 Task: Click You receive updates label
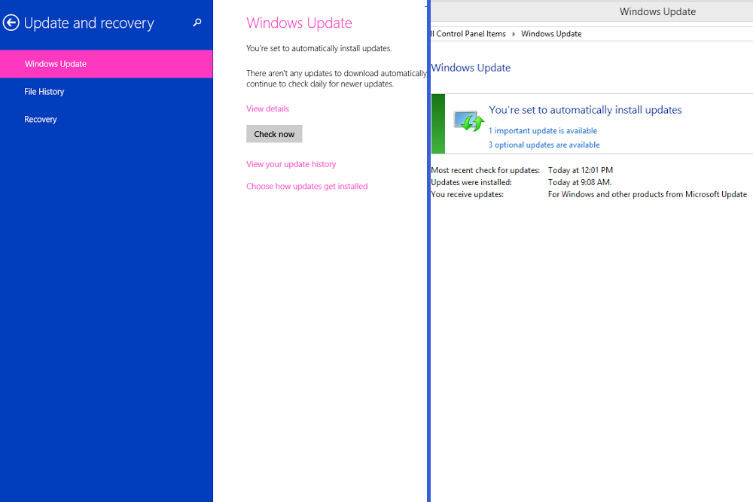[x=468, y=194]
